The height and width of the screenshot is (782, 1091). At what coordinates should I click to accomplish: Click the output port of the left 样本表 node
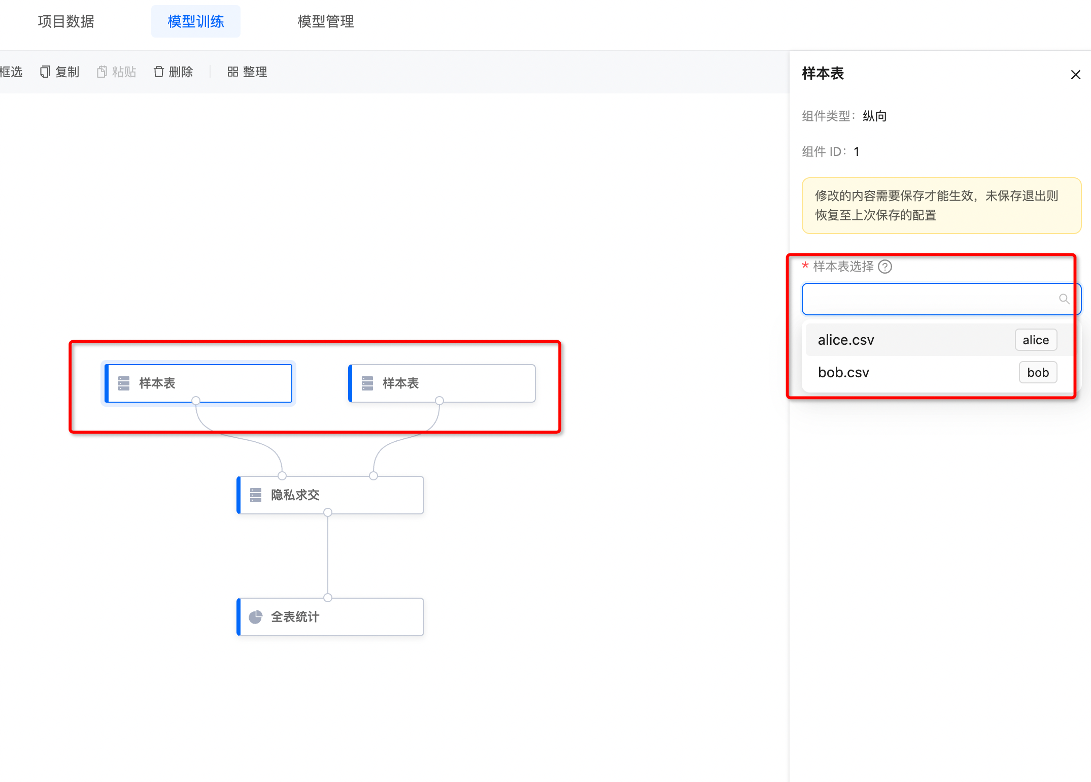click(196, 401)
